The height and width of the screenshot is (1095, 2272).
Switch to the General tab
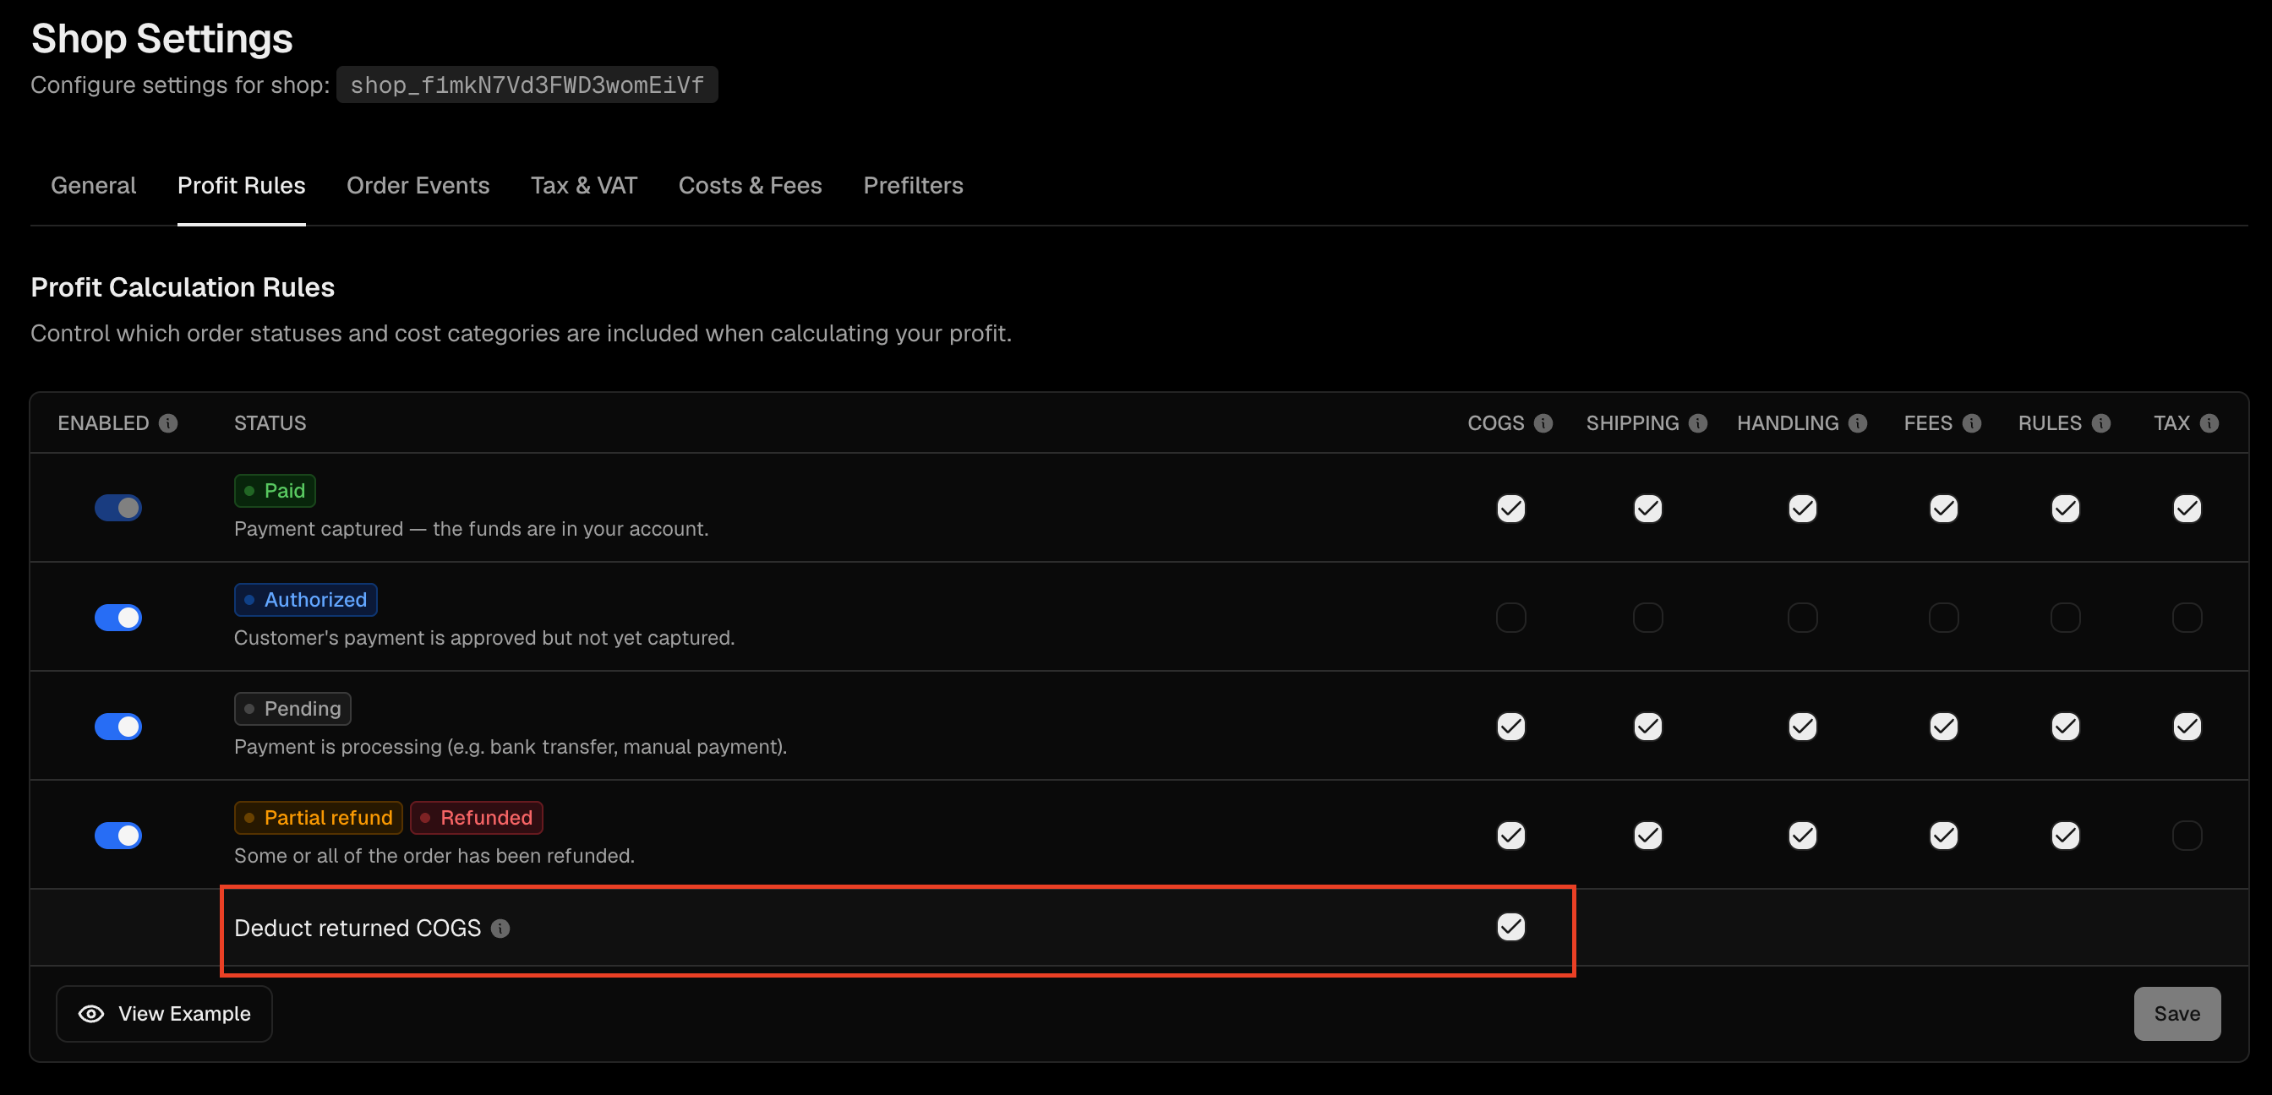tap(94, 185)
